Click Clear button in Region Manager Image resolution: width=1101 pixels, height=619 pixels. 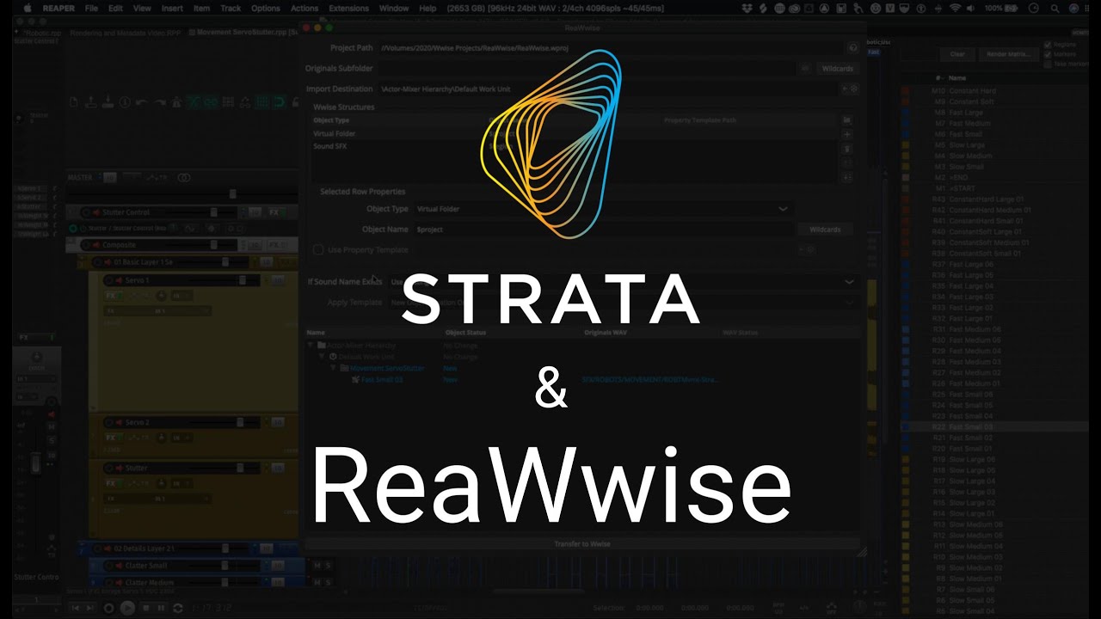(x=957, y=54)
